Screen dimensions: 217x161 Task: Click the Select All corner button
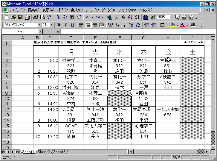point(7,37)
